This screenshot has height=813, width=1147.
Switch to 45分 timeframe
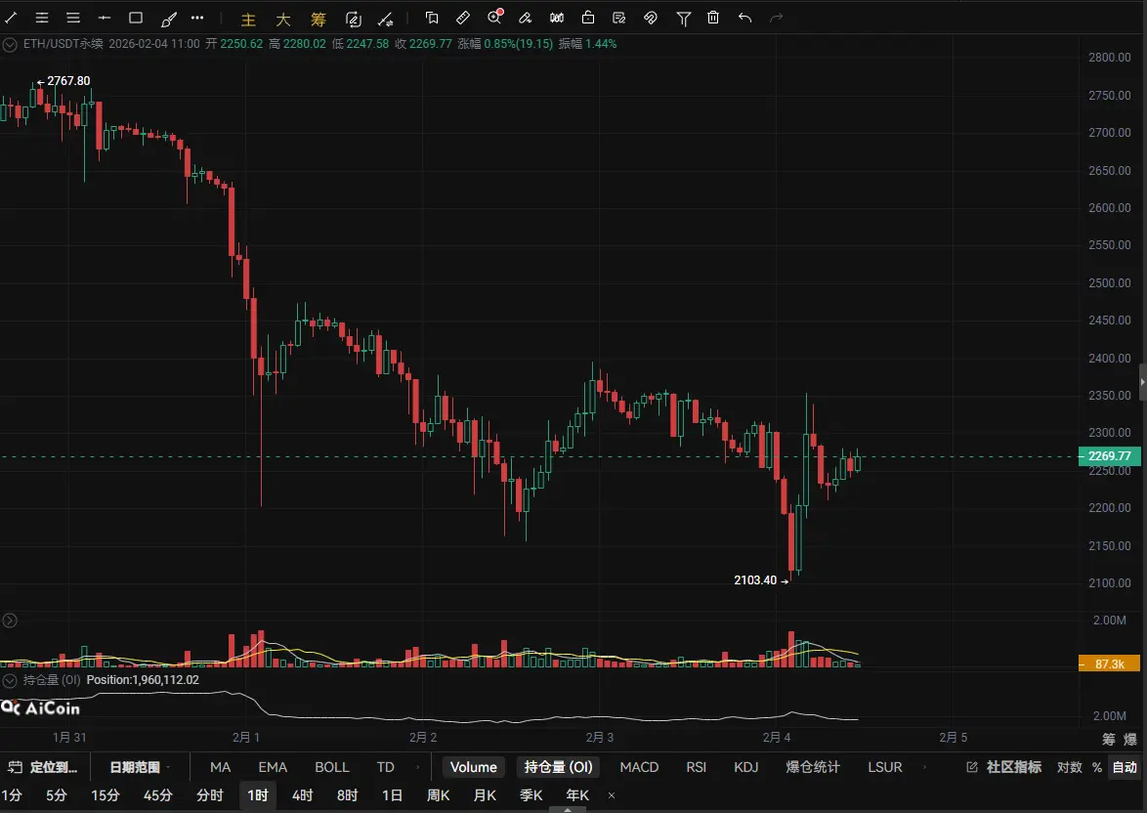pos(158,795)
